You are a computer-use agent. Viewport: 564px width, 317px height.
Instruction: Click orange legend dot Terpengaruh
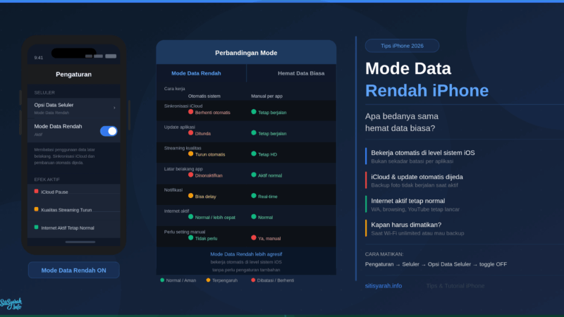(x=208, y=280)
